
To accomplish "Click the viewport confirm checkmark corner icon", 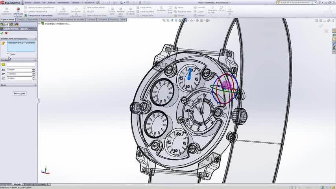I will tap(321, 26).
